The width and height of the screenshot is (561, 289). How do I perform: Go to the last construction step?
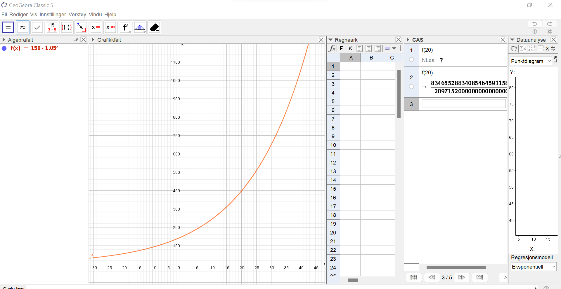pos(480,277)
